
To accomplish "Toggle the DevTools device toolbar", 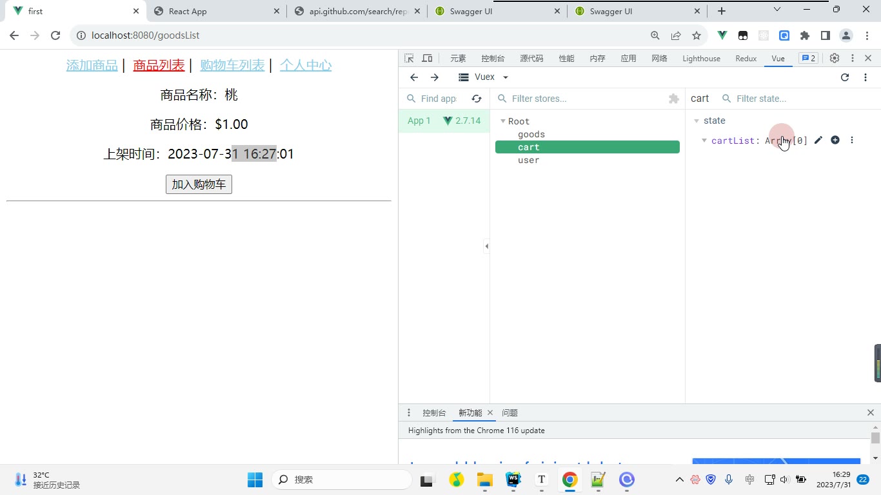I will [x=427, y=58].
